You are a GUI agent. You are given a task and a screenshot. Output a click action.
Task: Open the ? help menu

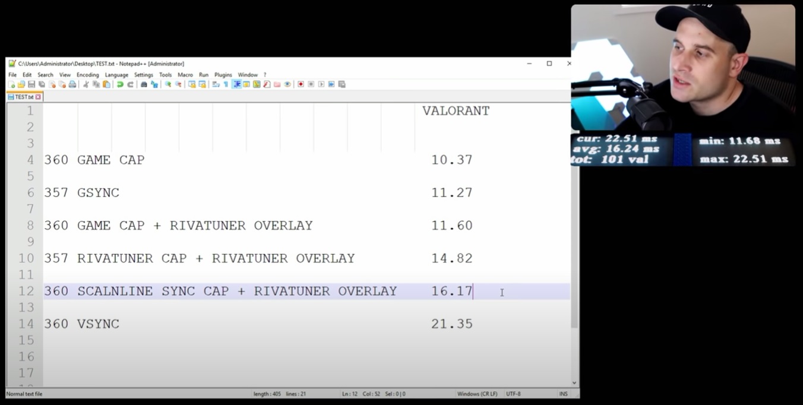point(265,75)
